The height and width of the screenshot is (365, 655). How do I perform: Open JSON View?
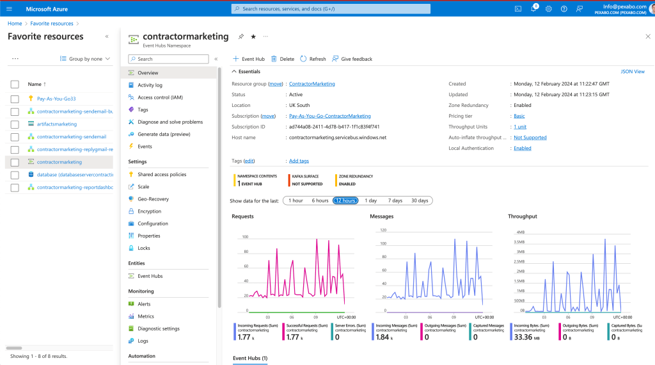pyautogui.click(x=633, y=72)
